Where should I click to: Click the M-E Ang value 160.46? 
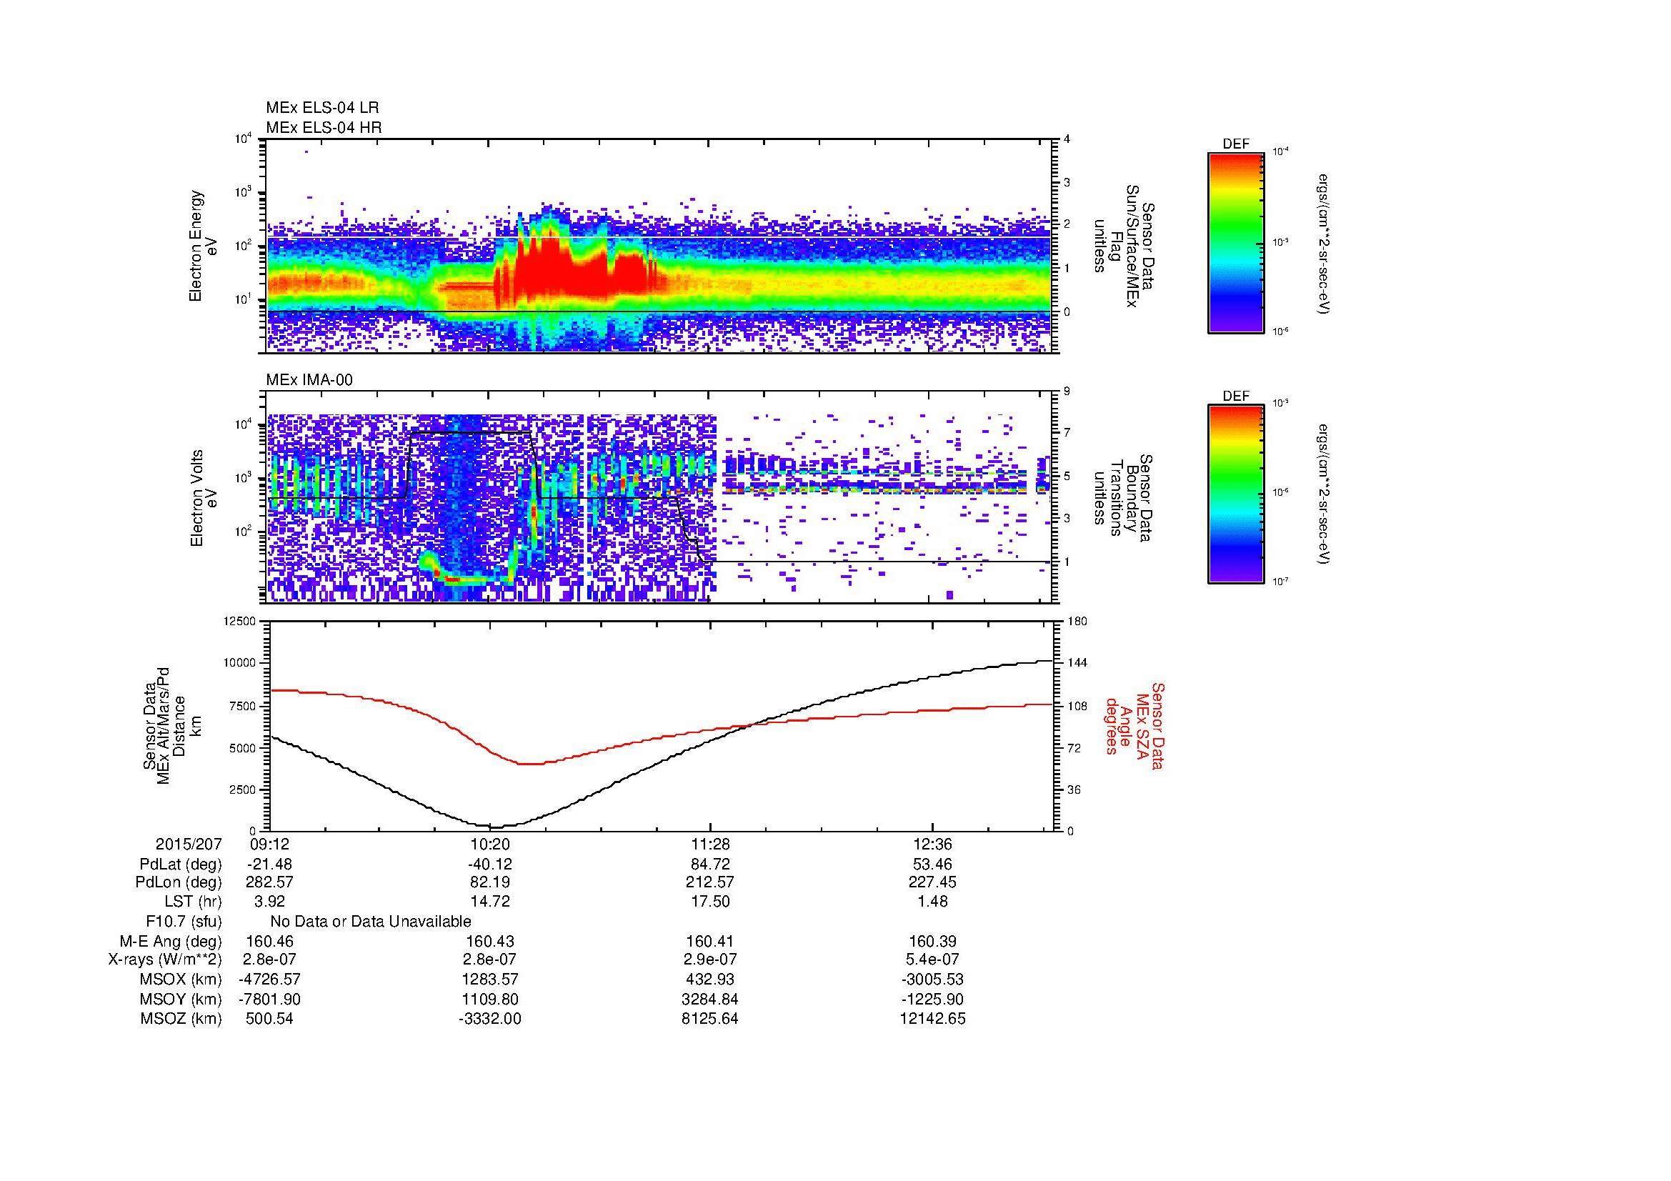tap(270, 942)
